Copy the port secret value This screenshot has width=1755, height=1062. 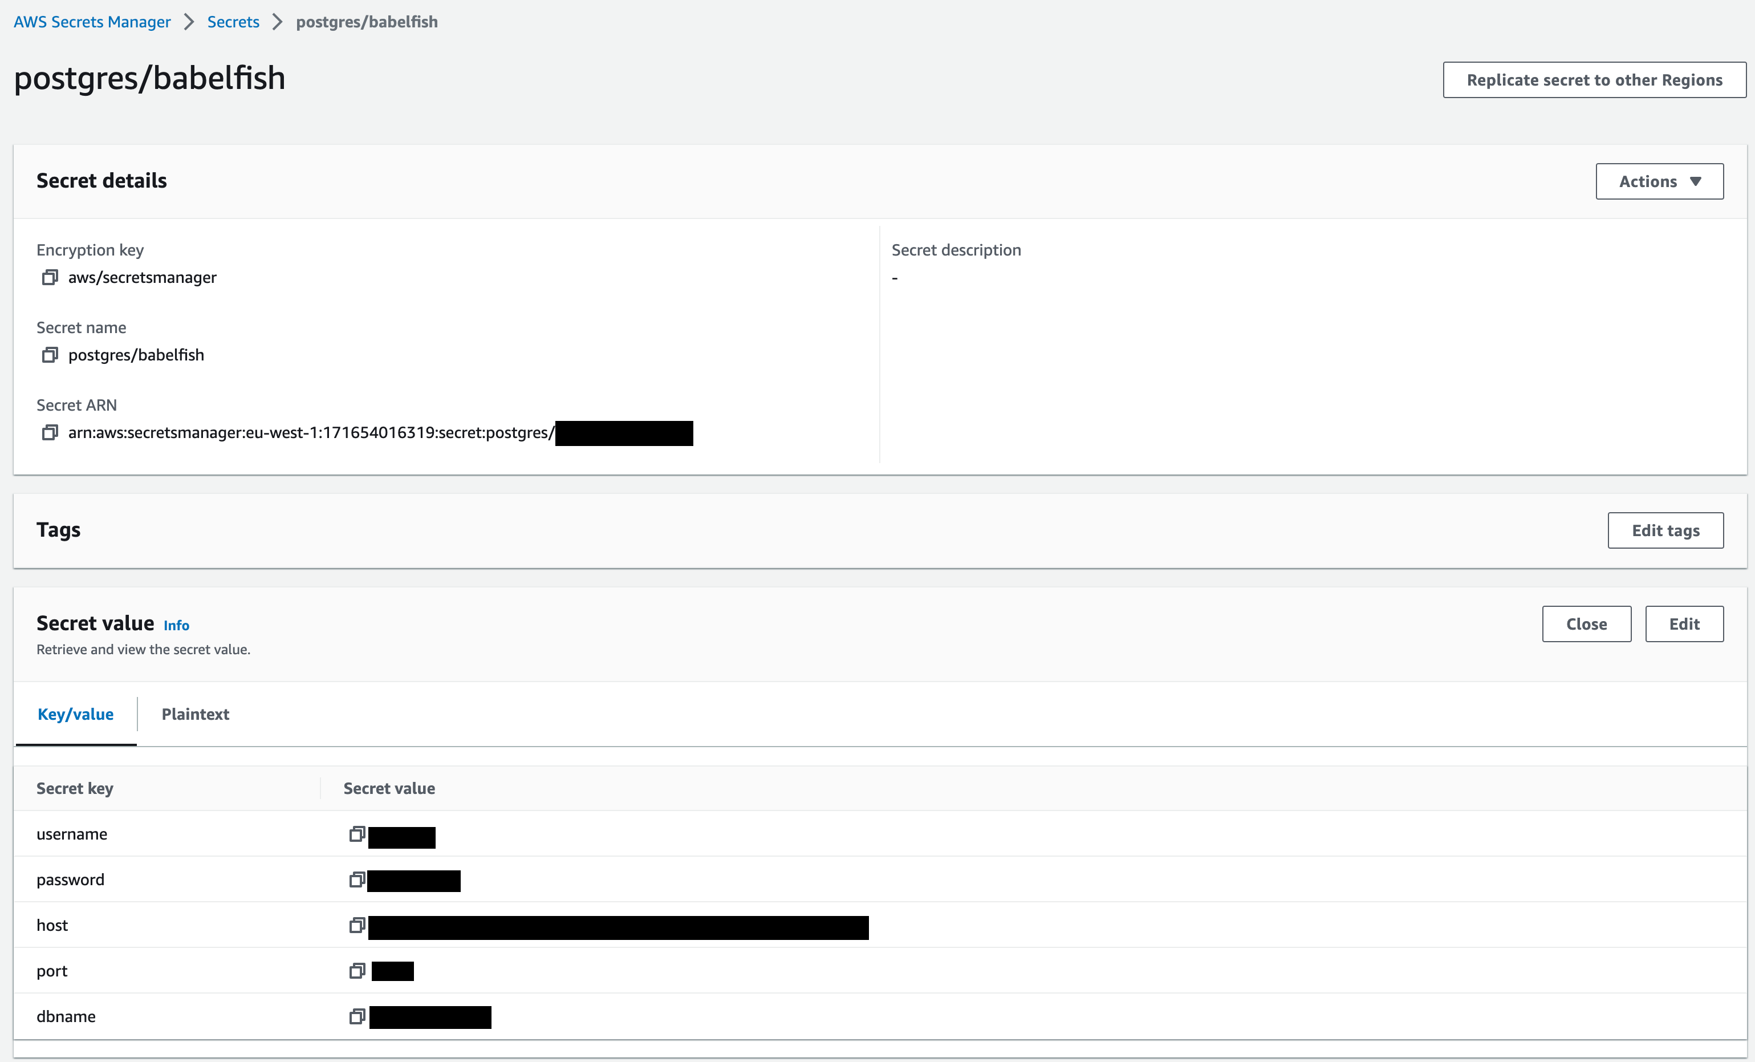click(x=357, y=971)
